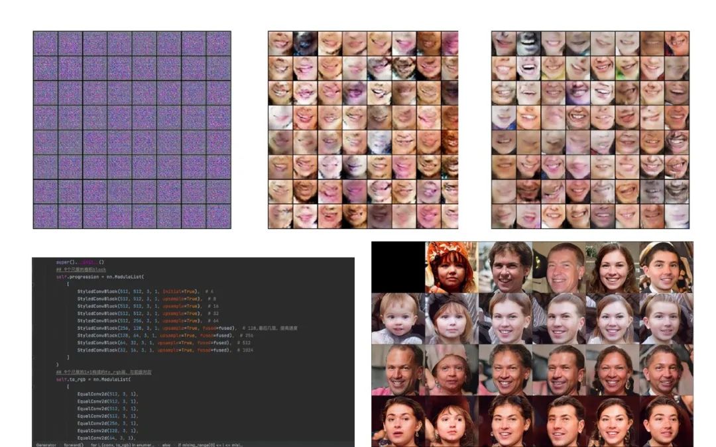Click StyledConvBlock(32, 16 line commented # 1024

point(165,350)
